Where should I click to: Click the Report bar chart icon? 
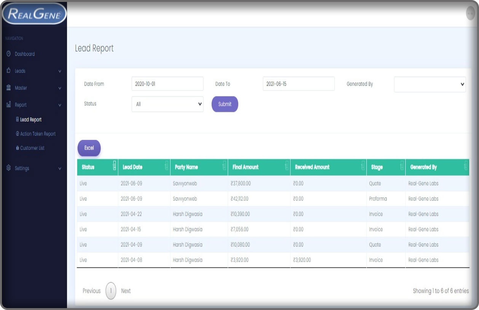tap(9, 105)
